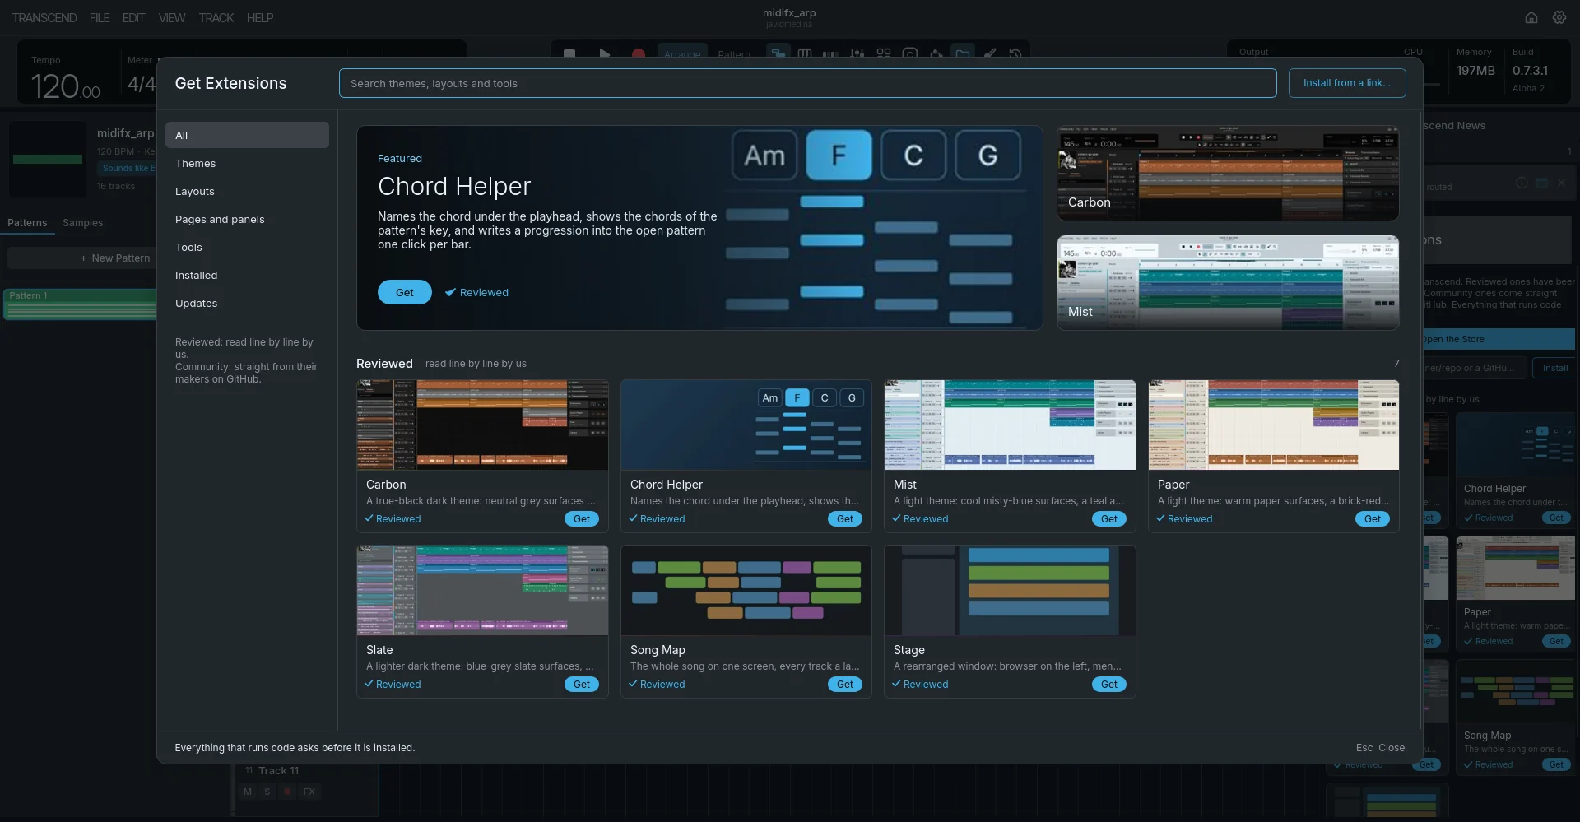Open the home icon in the title bar
This screenshot has width=1580, height=822.
click(1531, 17)
